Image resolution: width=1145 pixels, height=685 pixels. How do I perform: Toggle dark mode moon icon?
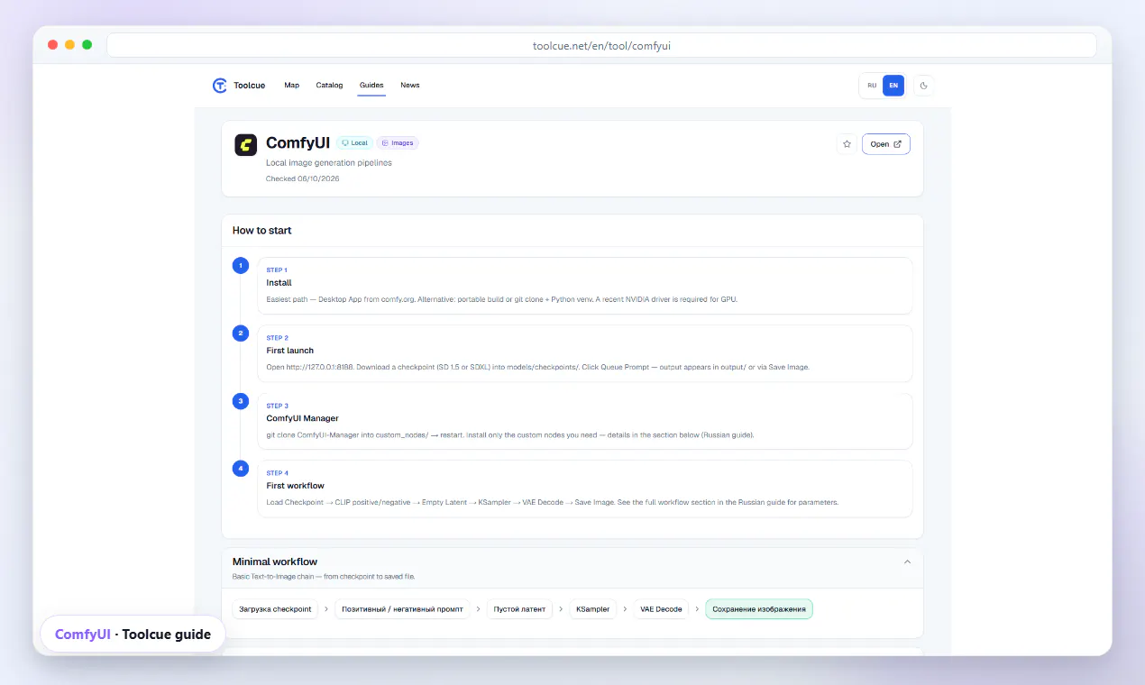924,86
